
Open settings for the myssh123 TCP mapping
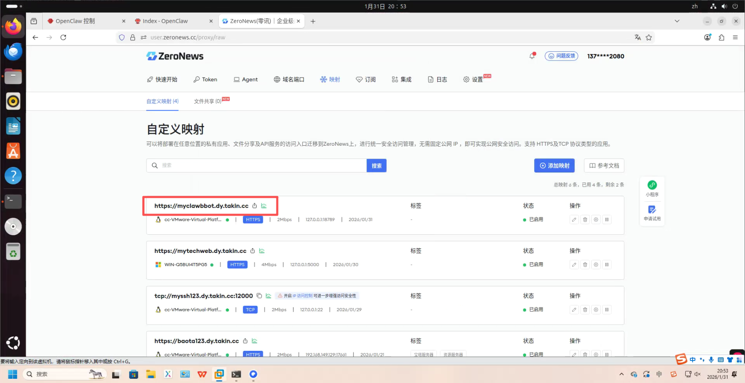596,309
